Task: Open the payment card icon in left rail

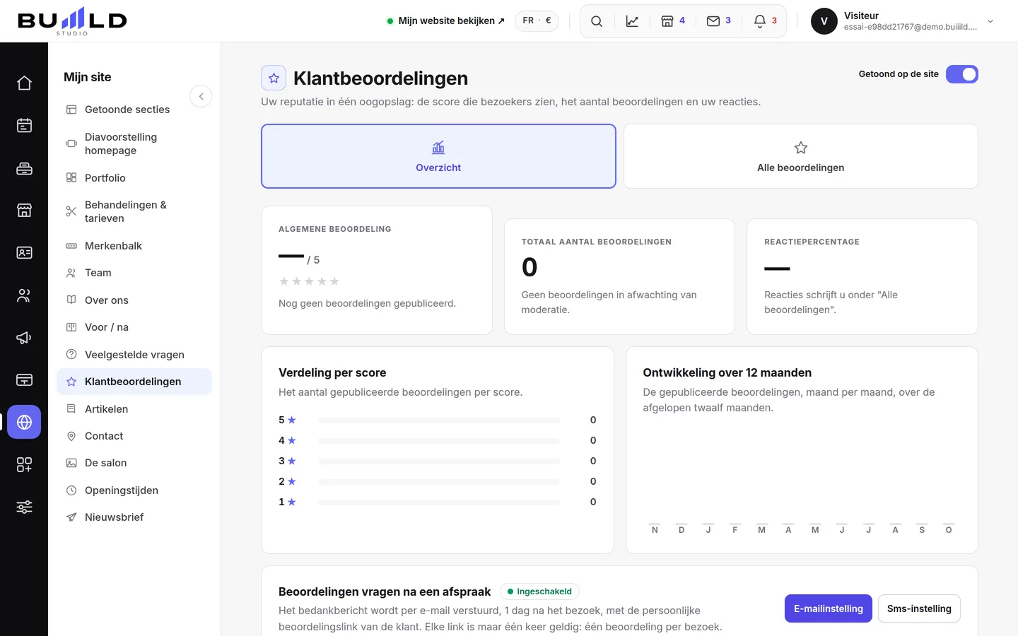Action: (x=24, y=380)
